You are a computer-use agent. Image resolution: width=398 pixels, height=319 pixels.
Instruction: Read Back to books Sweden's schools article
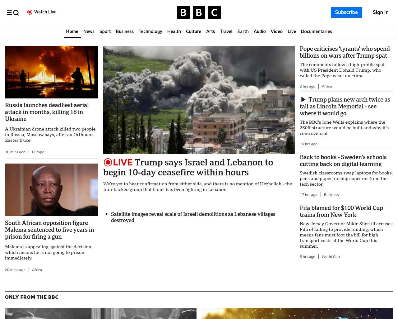343,161
